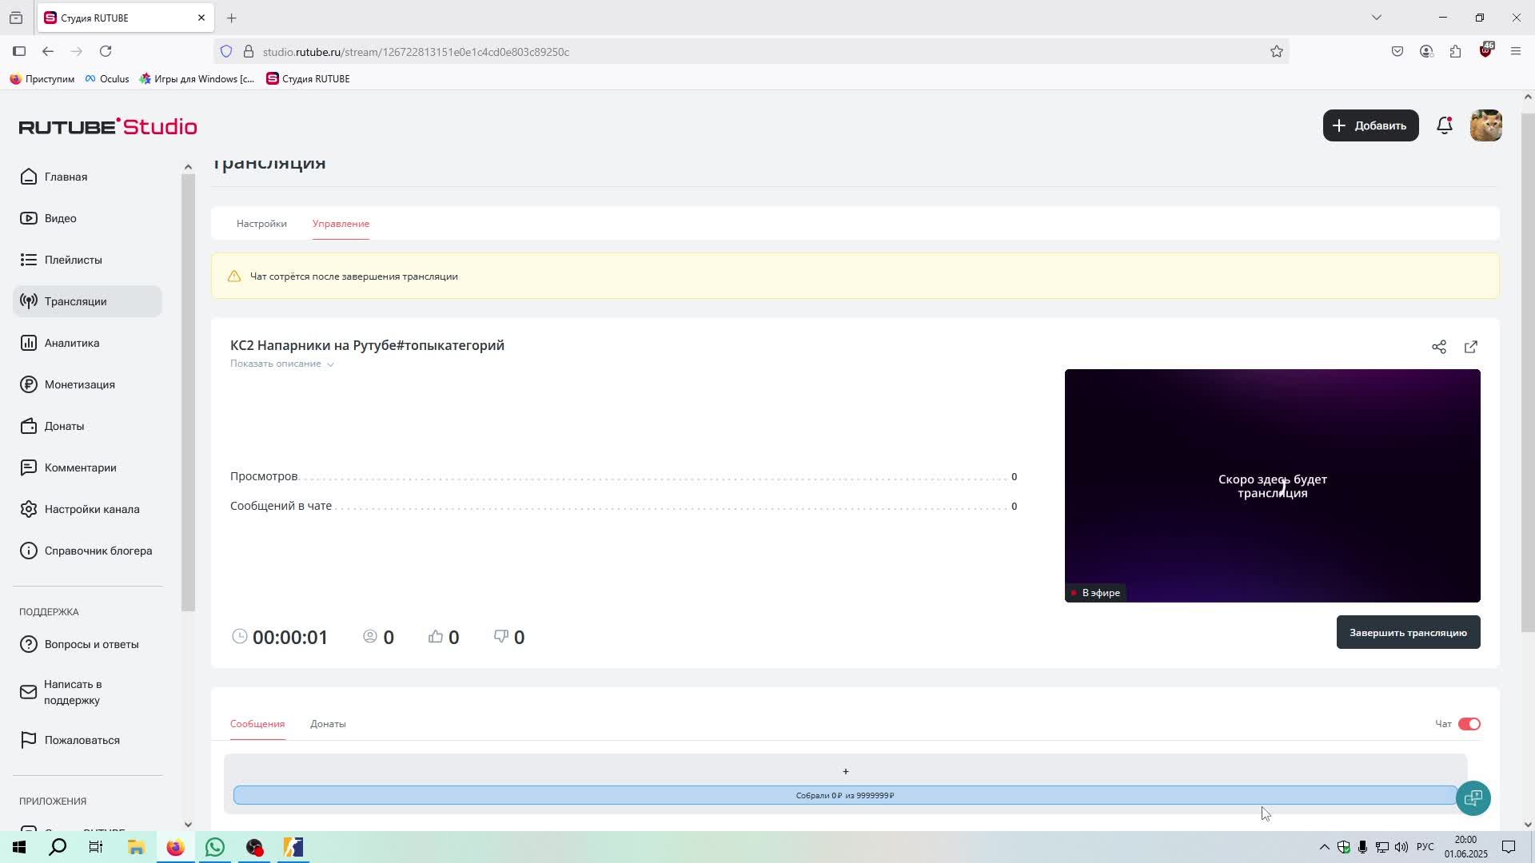Viewport: 1535px width, 863px height.
Task: List all tabs dropdown arrow
Action: click(1377, 18)
